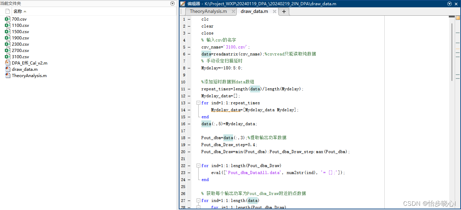
Task: Switch to the draw_data.m editor tab
Action: (x=254, y=12)
